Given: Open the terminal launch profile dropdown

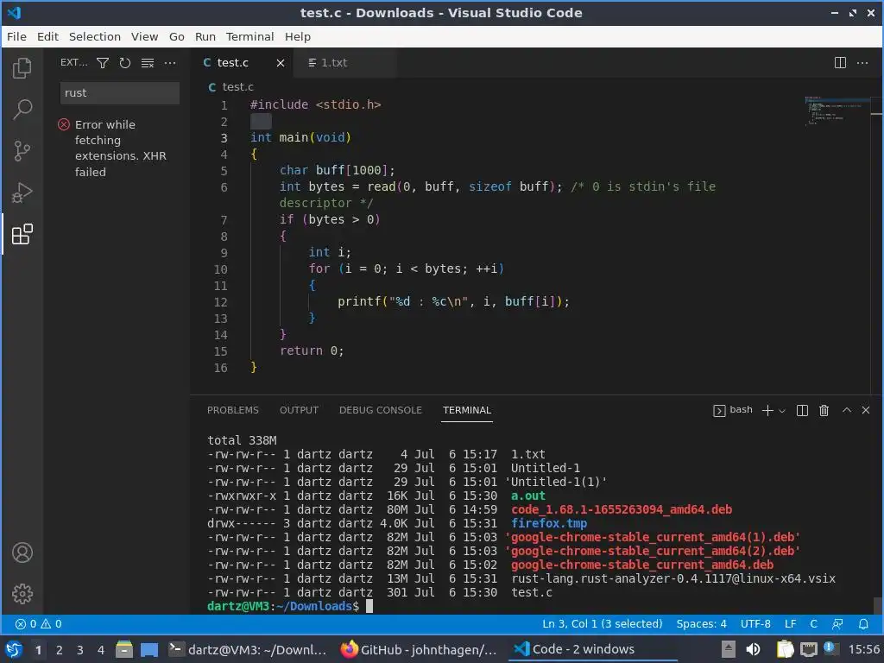Looking at the screenshot, I should [x=782, y=411].
